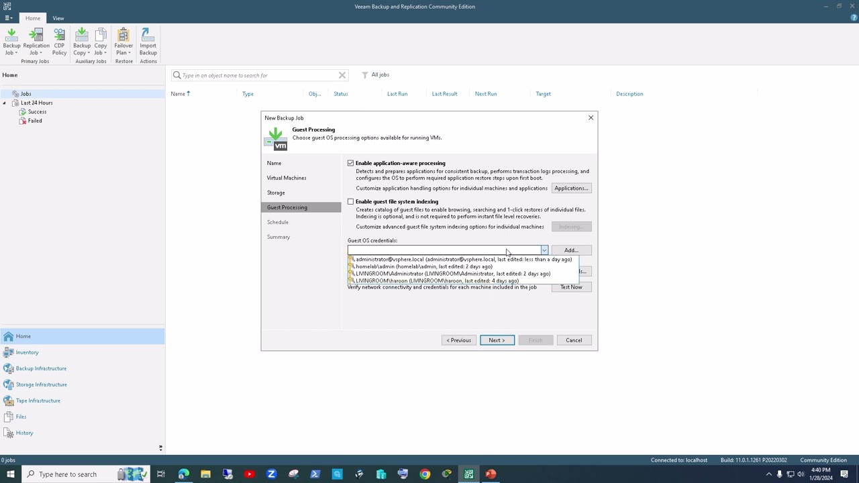Go to Backup Infrastructure view

[41, 368]
